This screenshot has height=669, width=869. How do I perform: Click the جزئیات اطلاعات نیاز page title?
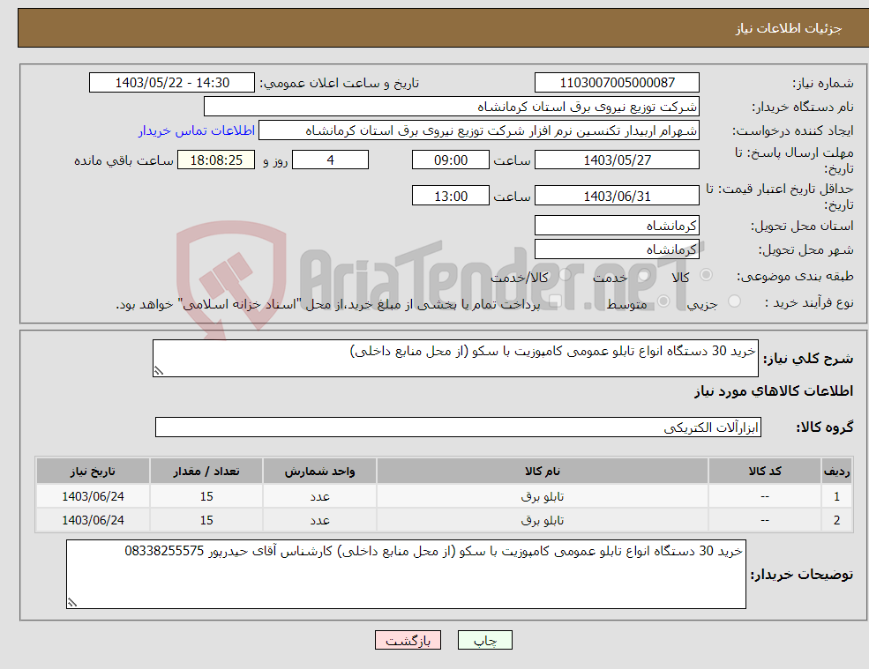click(789, 28)
